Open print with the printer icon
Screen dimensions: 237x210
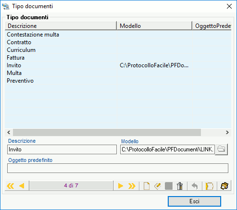point(225,186)
